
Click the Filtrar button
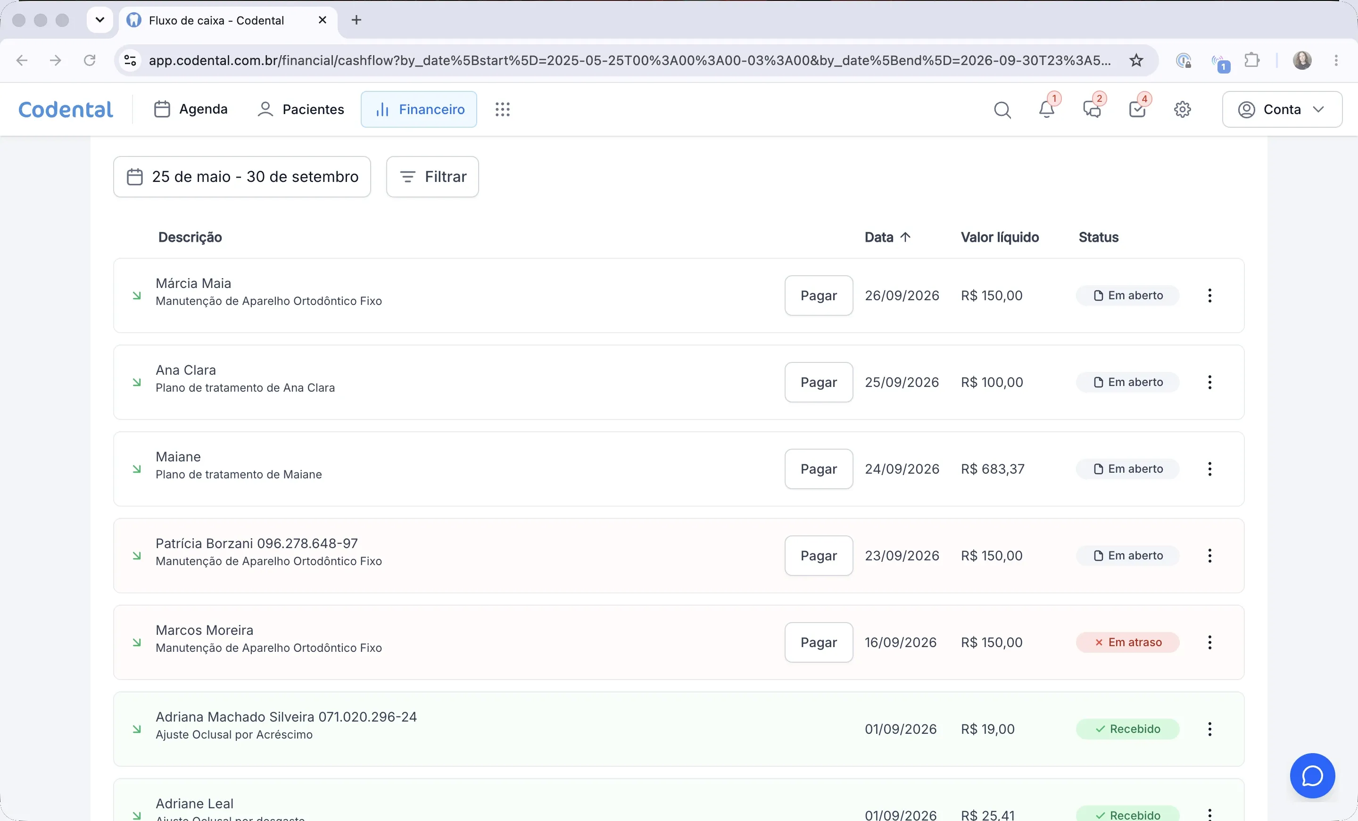tap(433, 177)
